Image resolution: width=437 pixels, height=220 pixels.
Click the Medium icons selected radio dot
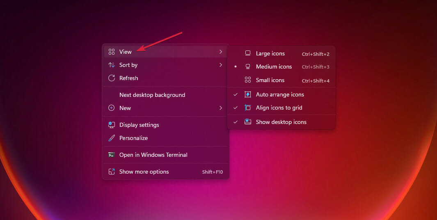[x=236, y=66]
